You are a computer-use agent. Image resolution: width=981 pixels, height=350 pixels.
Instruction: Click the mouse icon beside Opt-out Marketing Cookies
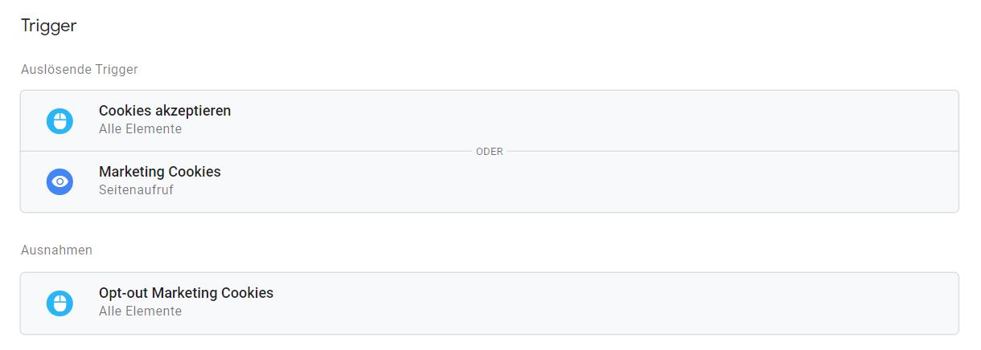coord(60,303)
